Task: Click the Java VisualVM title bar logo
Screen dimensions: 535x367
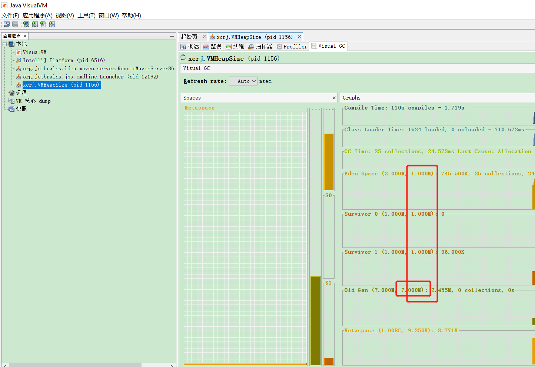Action: click(4, 5)
